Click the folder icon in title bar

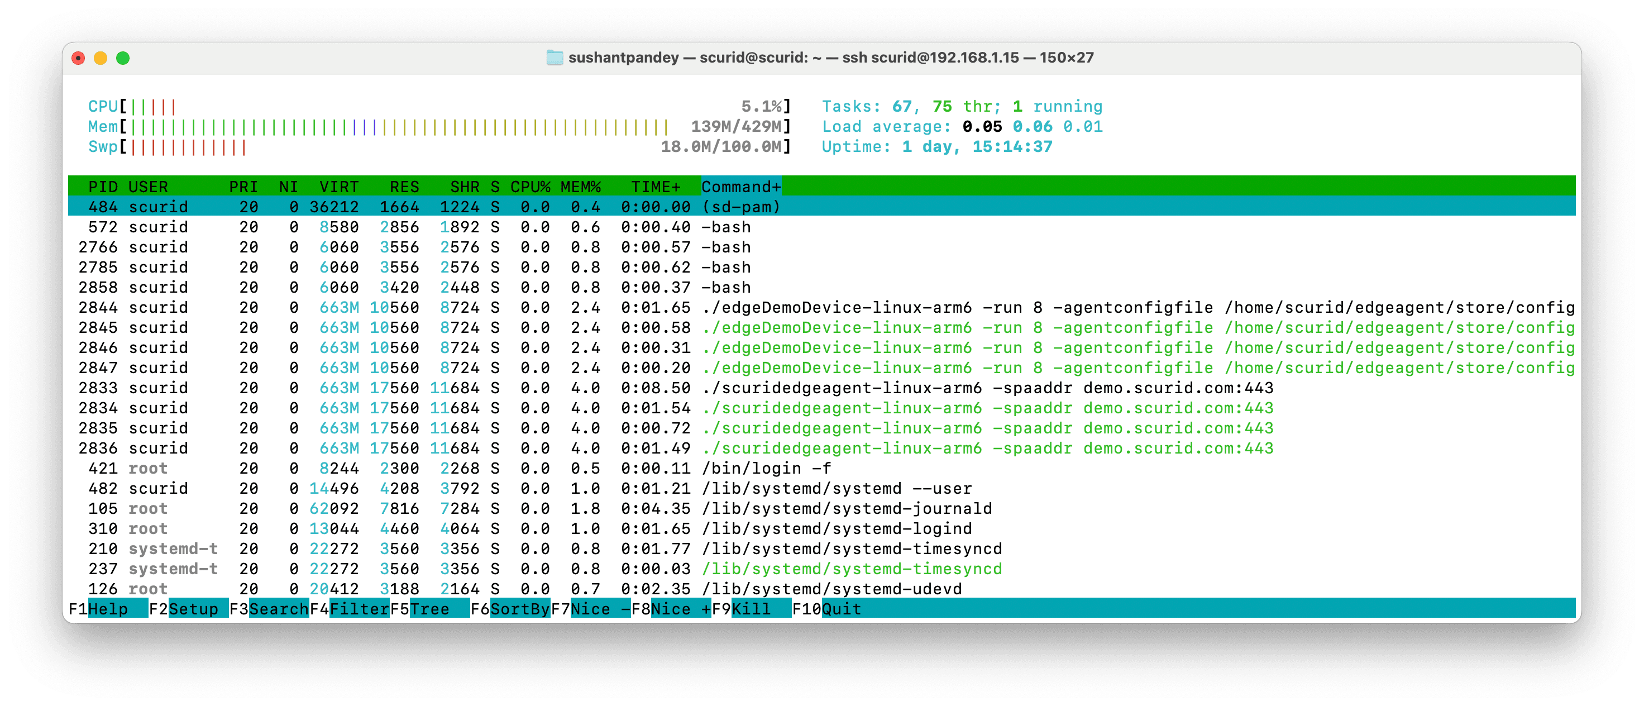pyautogui.click(x=554, y=58)
